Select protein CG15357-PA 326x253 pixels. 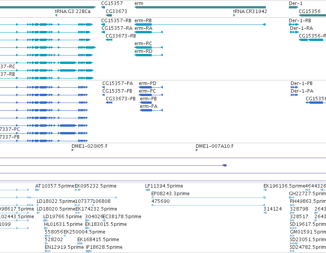tap(103, 87)
